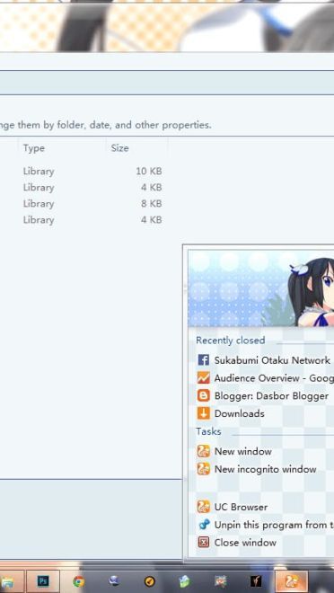Click the squirrel icon beside New window

204,451
